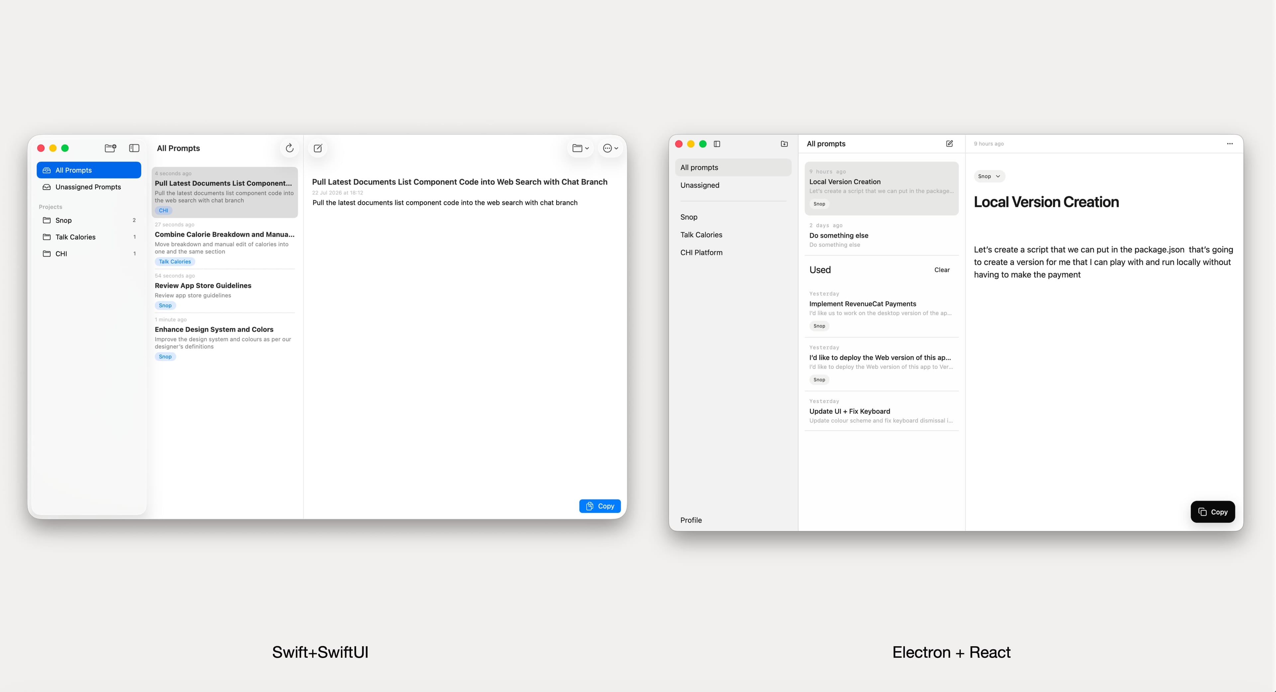Click refresh icon beside All Prompts title
The height and width of the screenshot is (692, 1276).
tap(290, 148)
